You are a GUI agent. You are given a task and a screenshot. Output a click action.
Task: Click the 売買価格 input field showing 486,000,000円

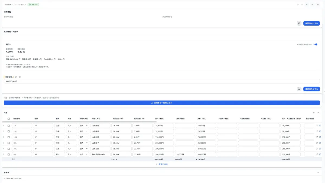(162, 81)
